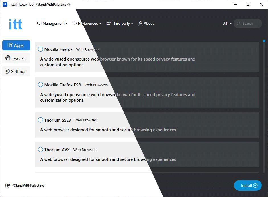The width and height of the screenshot is (268, 197).
Task: Open the Management dropdown menu
Action: coord(52,24)
